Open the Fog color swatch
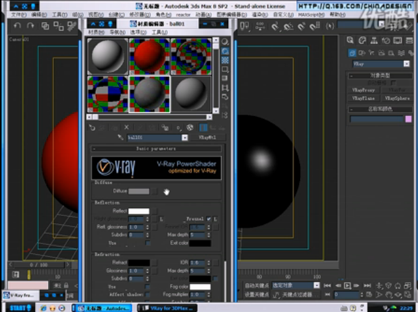 [200, 287]
